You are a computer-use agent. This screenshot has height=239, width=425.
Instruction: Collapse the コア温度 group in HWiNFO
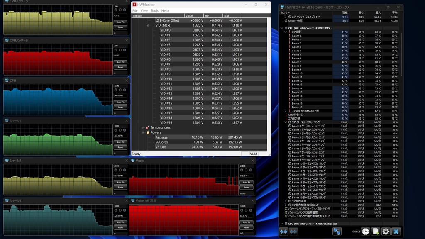[285, 32]
